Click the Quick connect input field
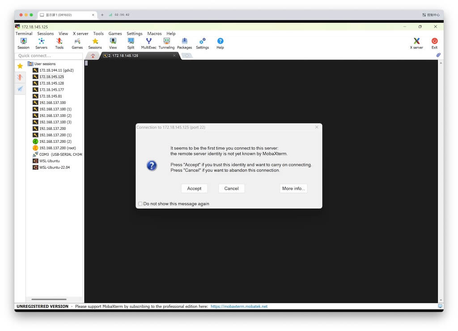The height and width of the screenshot is (331, 458). (49, 56)
